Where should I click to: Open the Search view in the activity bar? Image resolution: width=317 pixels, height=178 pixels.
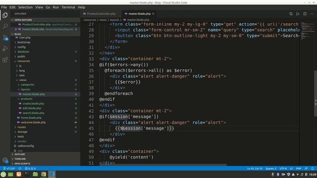tap(5, 26)
